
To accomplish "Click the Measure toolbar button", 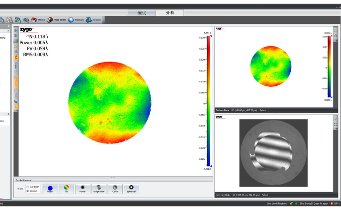I will (76, 20).
